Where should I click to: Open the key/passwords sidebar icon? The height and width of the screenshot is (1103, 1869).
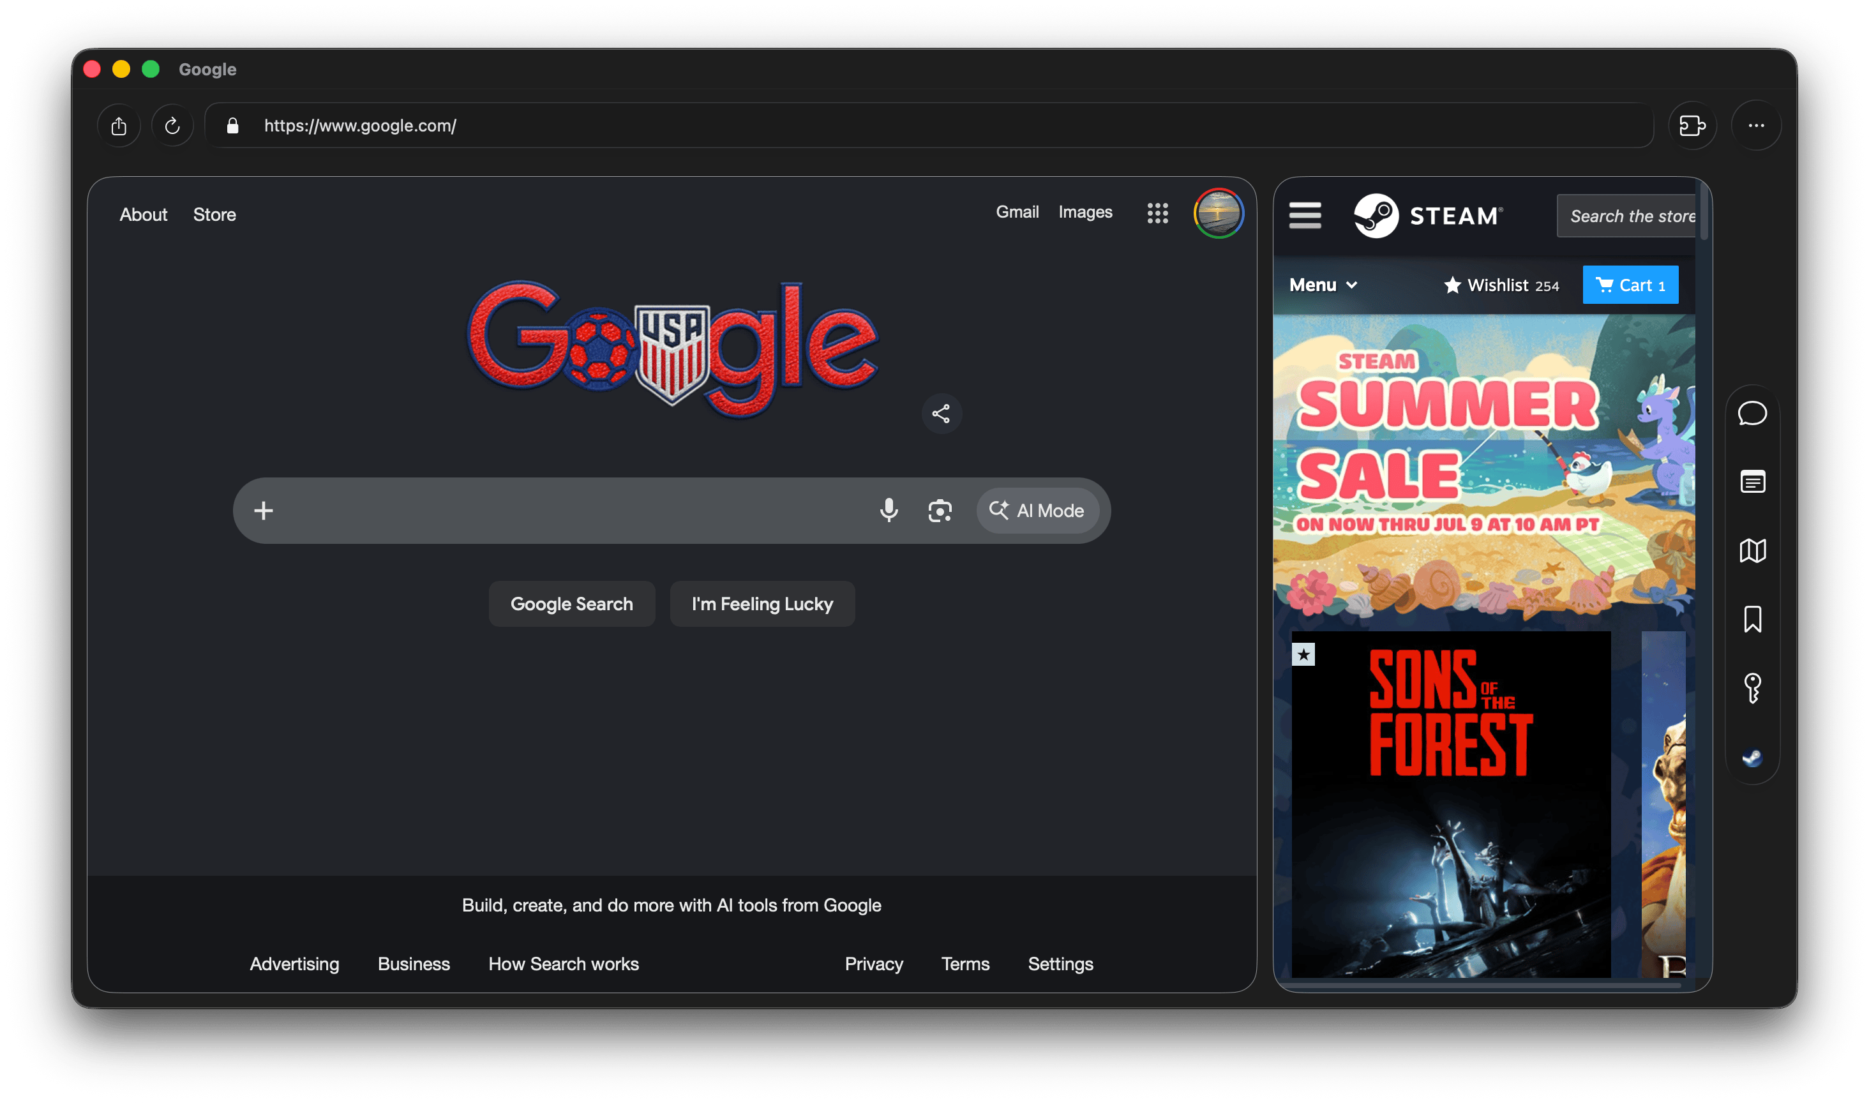[x=1752, y=688]
